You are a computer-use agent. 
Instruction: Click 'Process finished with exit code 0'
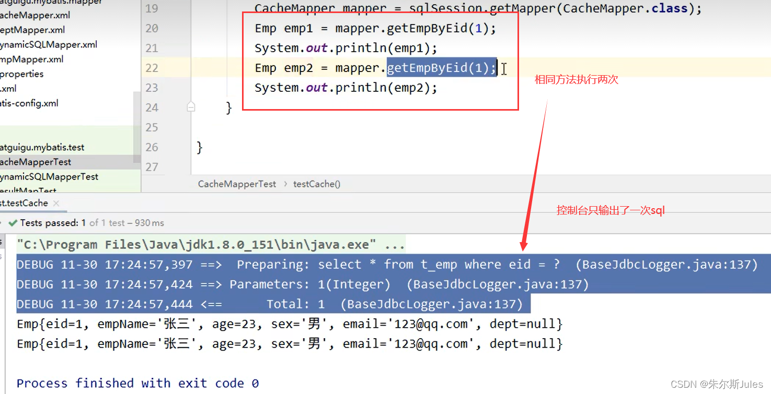tap(138, 383)
